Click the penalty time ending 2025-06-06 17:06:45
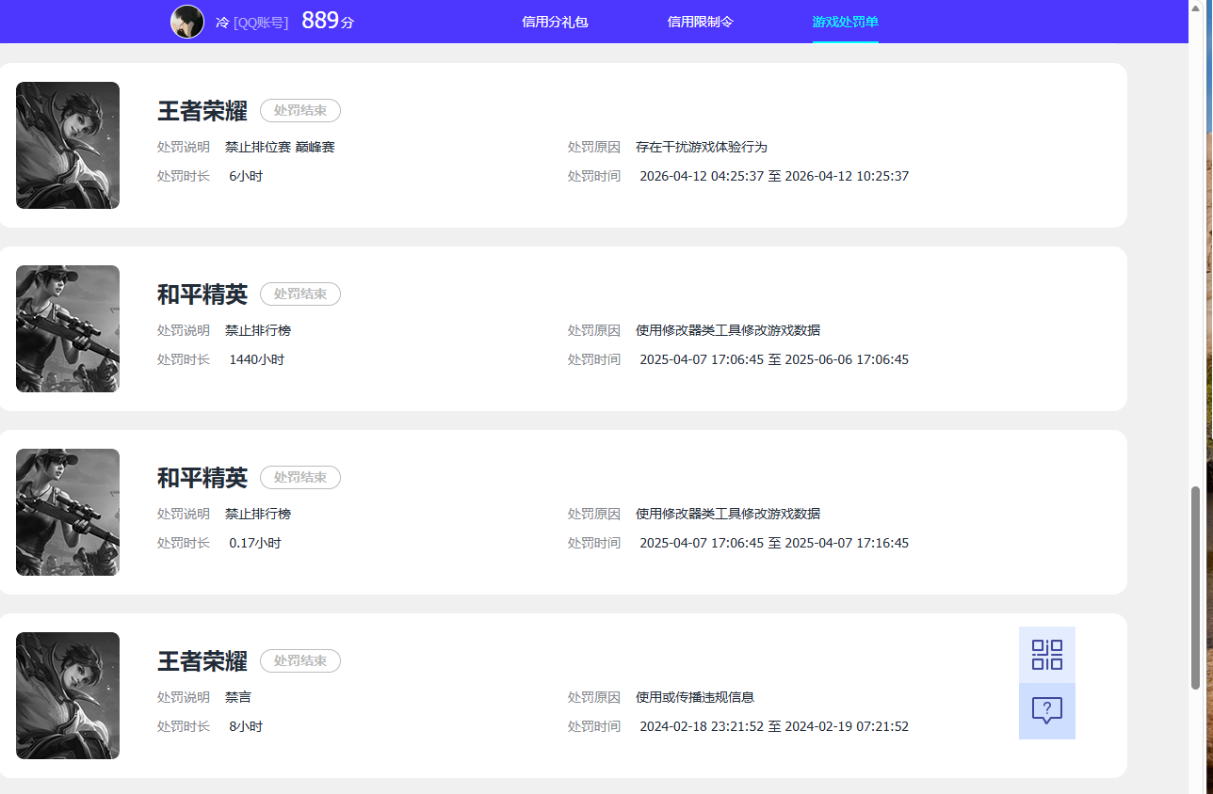 click(x=774, y=359)
